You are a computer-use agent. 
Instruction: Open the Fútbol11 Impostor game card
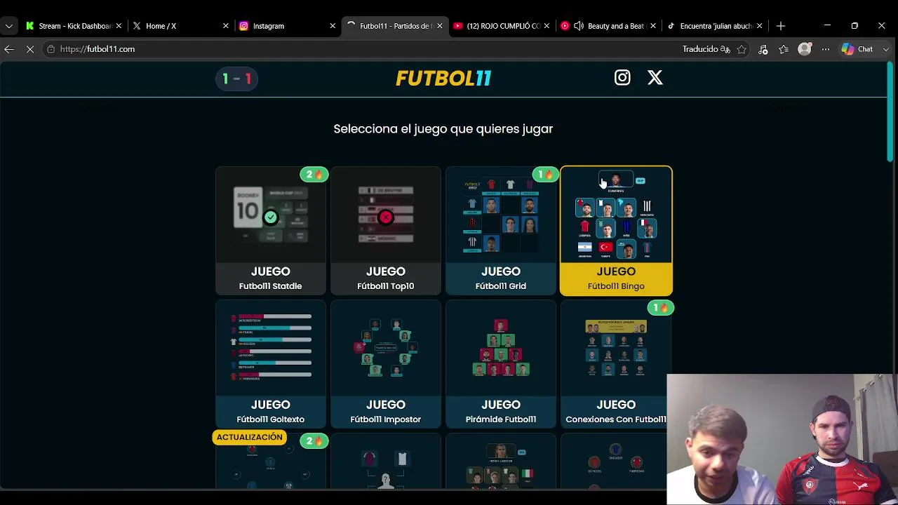[x=386, y=363]
